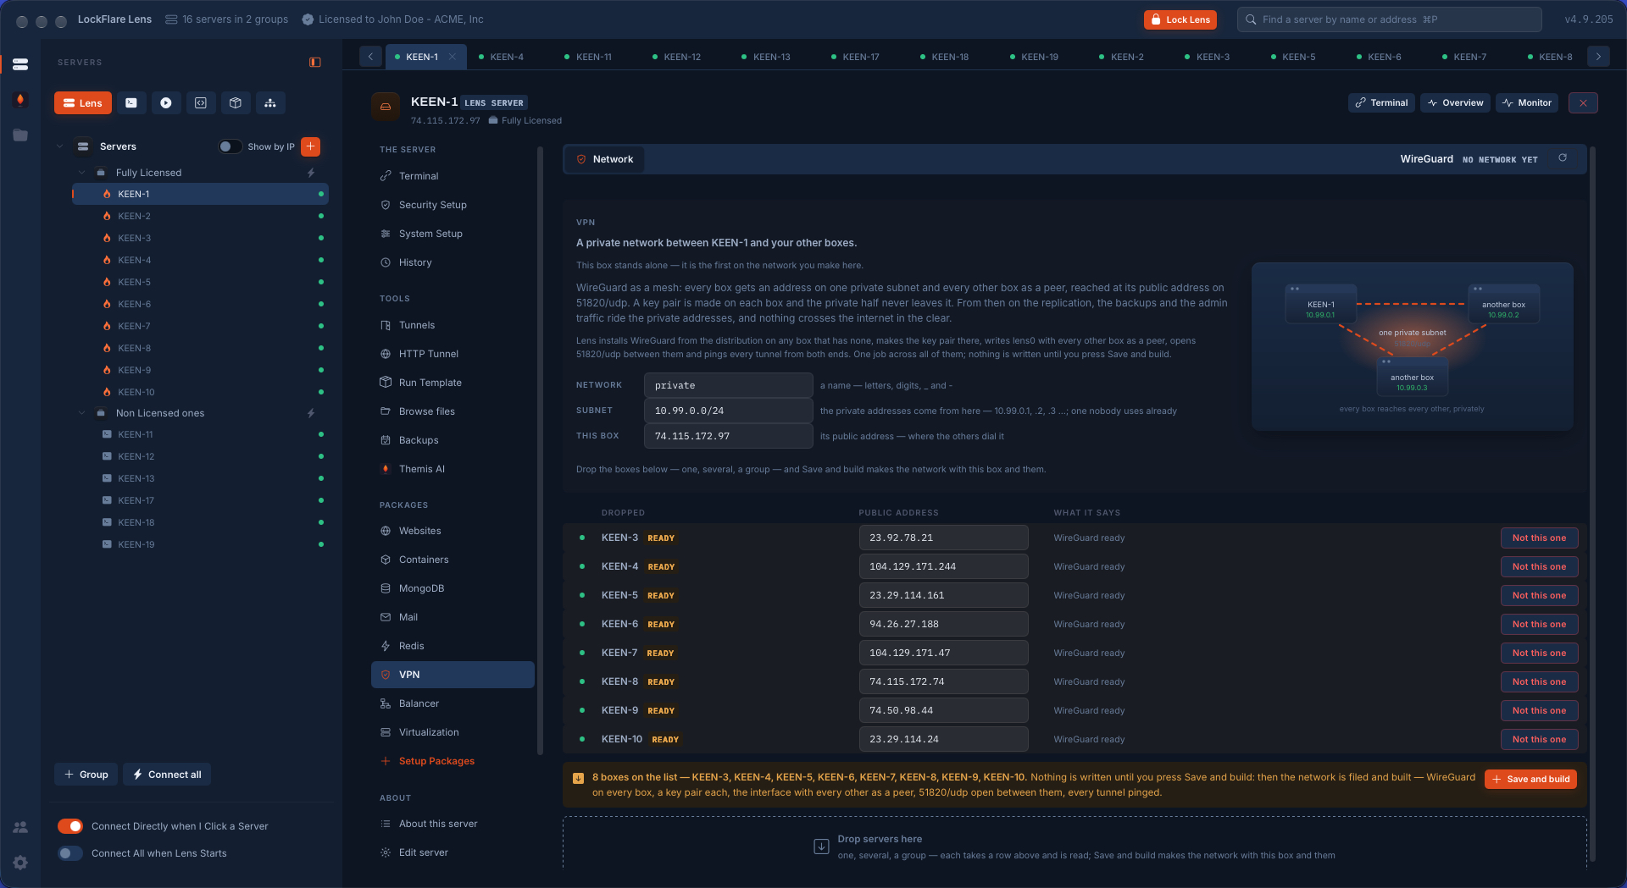The width and height of the screenshot is (1627, 888).
Task: Open the users icon in left rail
Action: click(x=20, y=827)
